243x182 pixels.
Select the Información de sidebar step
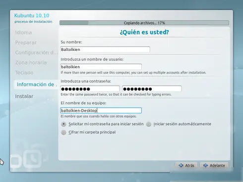pyautogui.click(x=36, y=85)
